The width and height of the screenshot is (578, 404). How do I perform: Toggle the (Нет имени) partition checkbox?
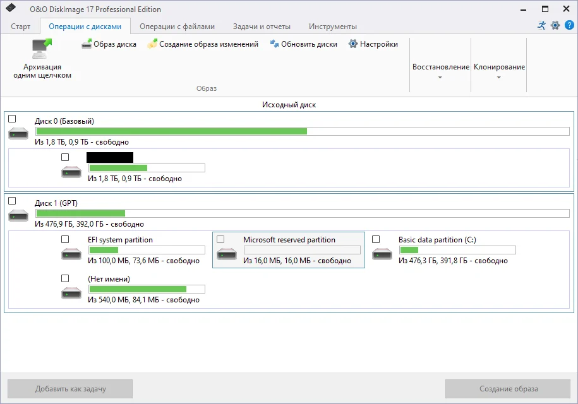tap(65, 278)
